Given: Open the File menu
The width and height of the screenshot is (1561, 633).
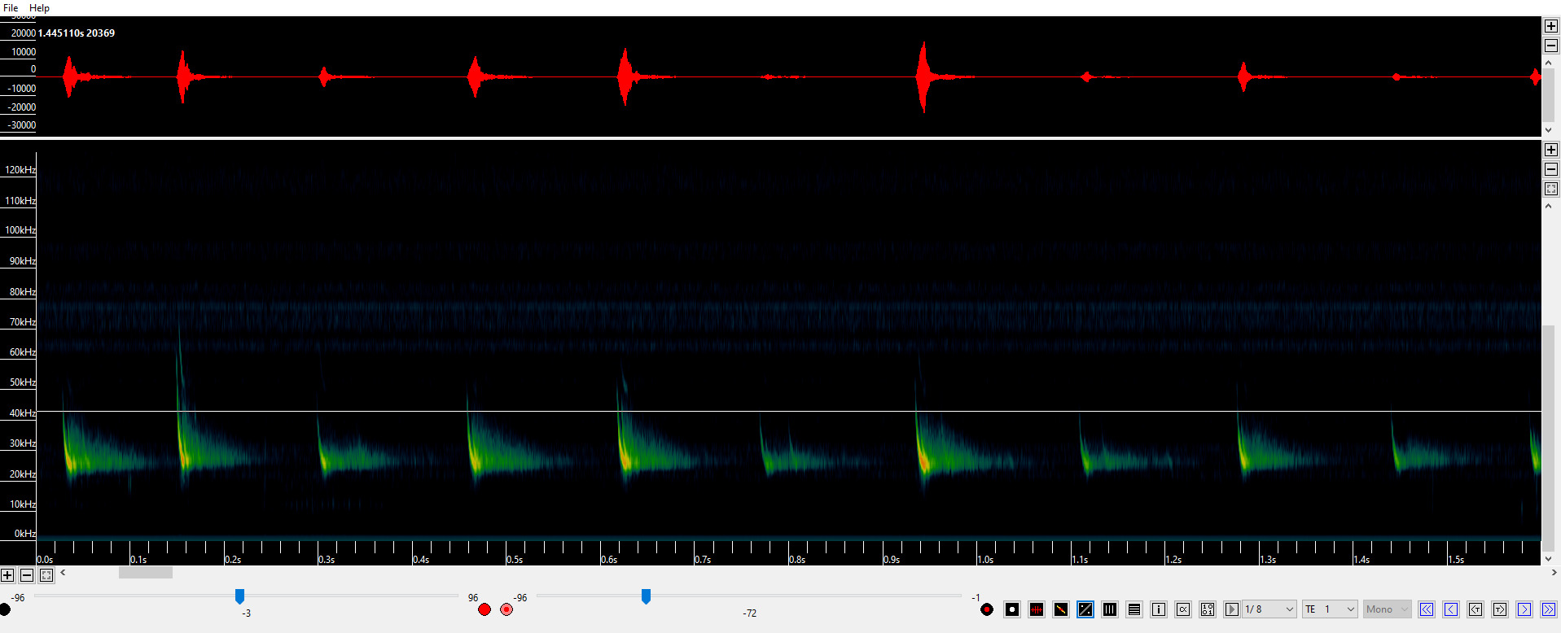Looking at the screenshot, I should pos(11,8).
